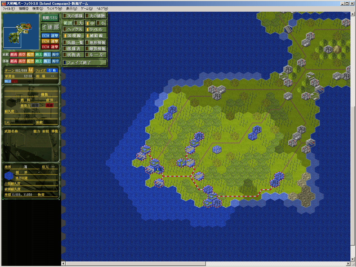This screenshot has width=356, height=267.
Task: Click 低空 in the 部隊 row
Action: tap(31, 61)
